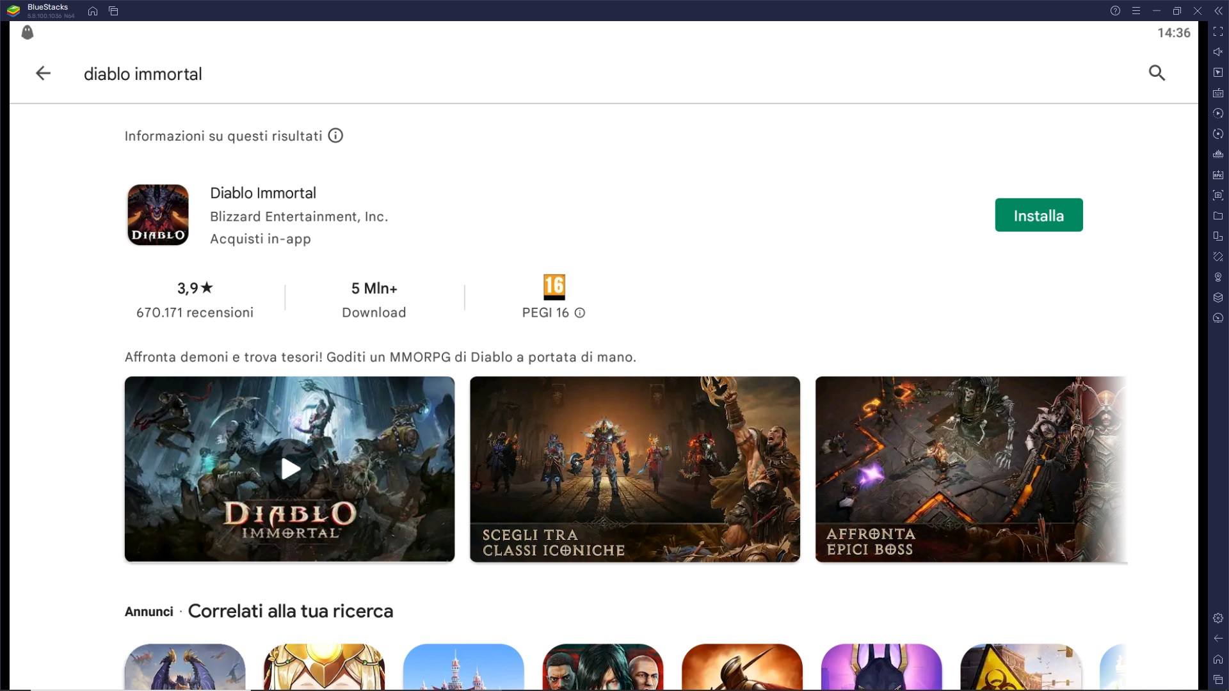
Task: Open the Diablo Immortal title link
Action: tap(263, 193)
